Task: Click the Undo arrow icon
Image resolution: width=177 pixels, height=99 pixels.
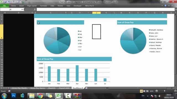Action: pyautogui.click(x=9, y=2)
